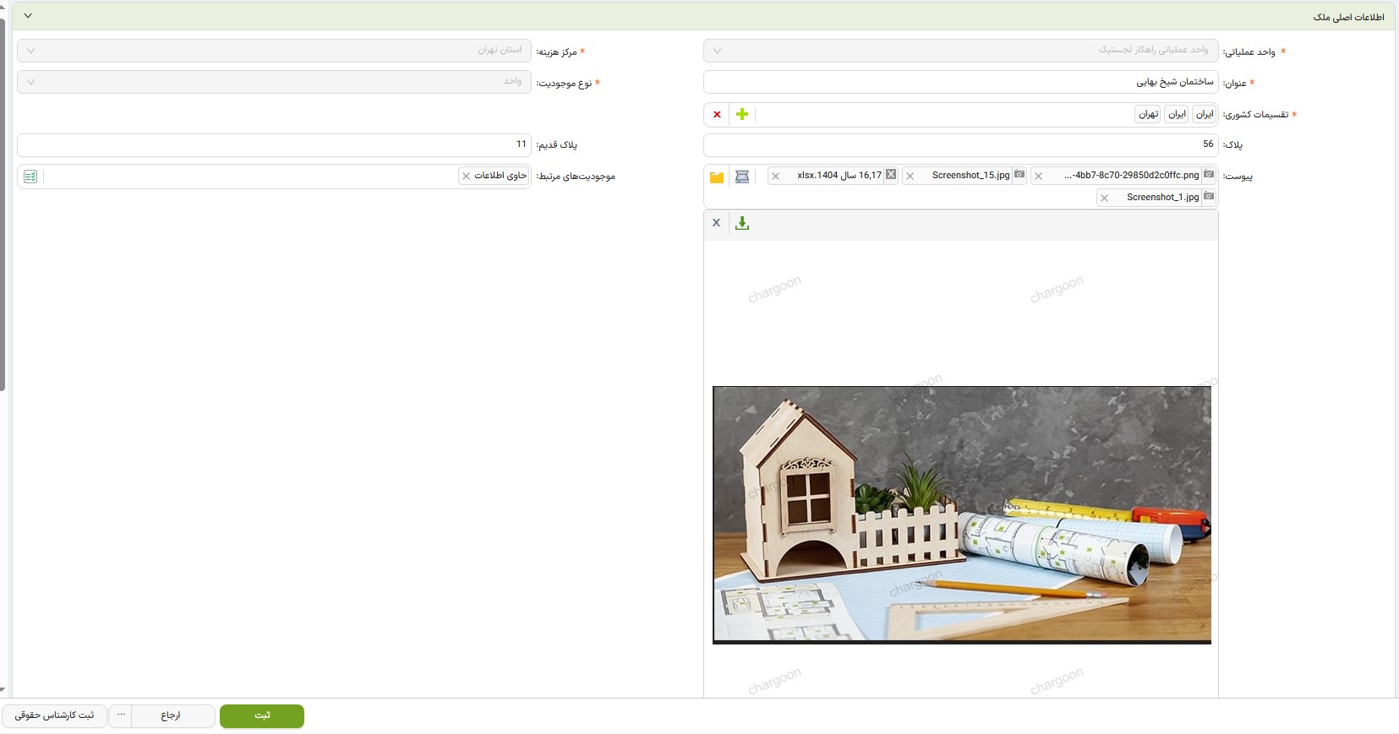This screenshot has width=1399, height=734.
Task: Remove the حاوی اطلاعات related entity tag
Action: click(x=466, y=177)
